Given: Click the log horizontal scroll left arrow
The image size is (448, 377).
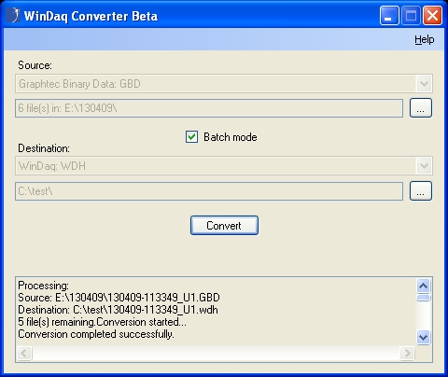Looking at the screenshot, I should click(x=24, y=353).
